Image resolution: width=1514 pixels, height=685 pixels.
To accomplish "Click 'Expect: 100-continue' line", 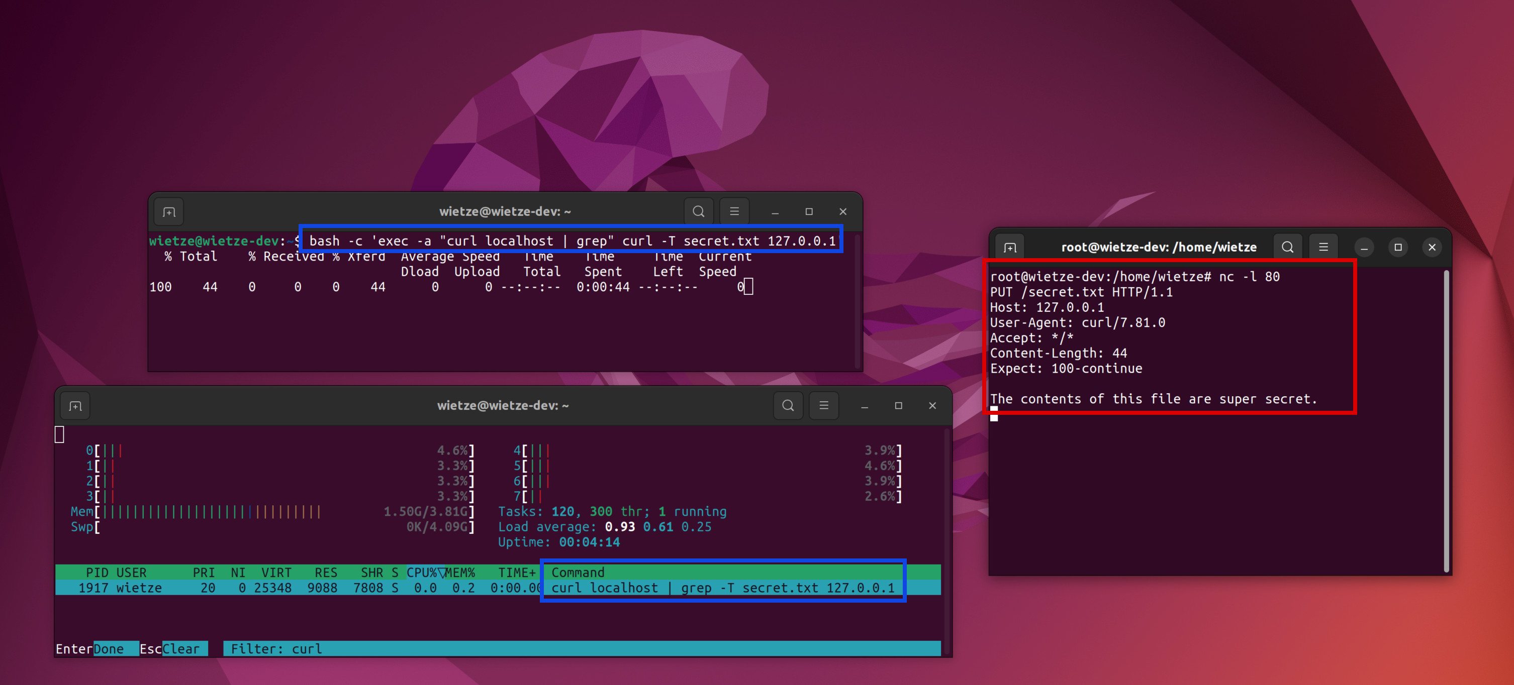I will 1066,368.
